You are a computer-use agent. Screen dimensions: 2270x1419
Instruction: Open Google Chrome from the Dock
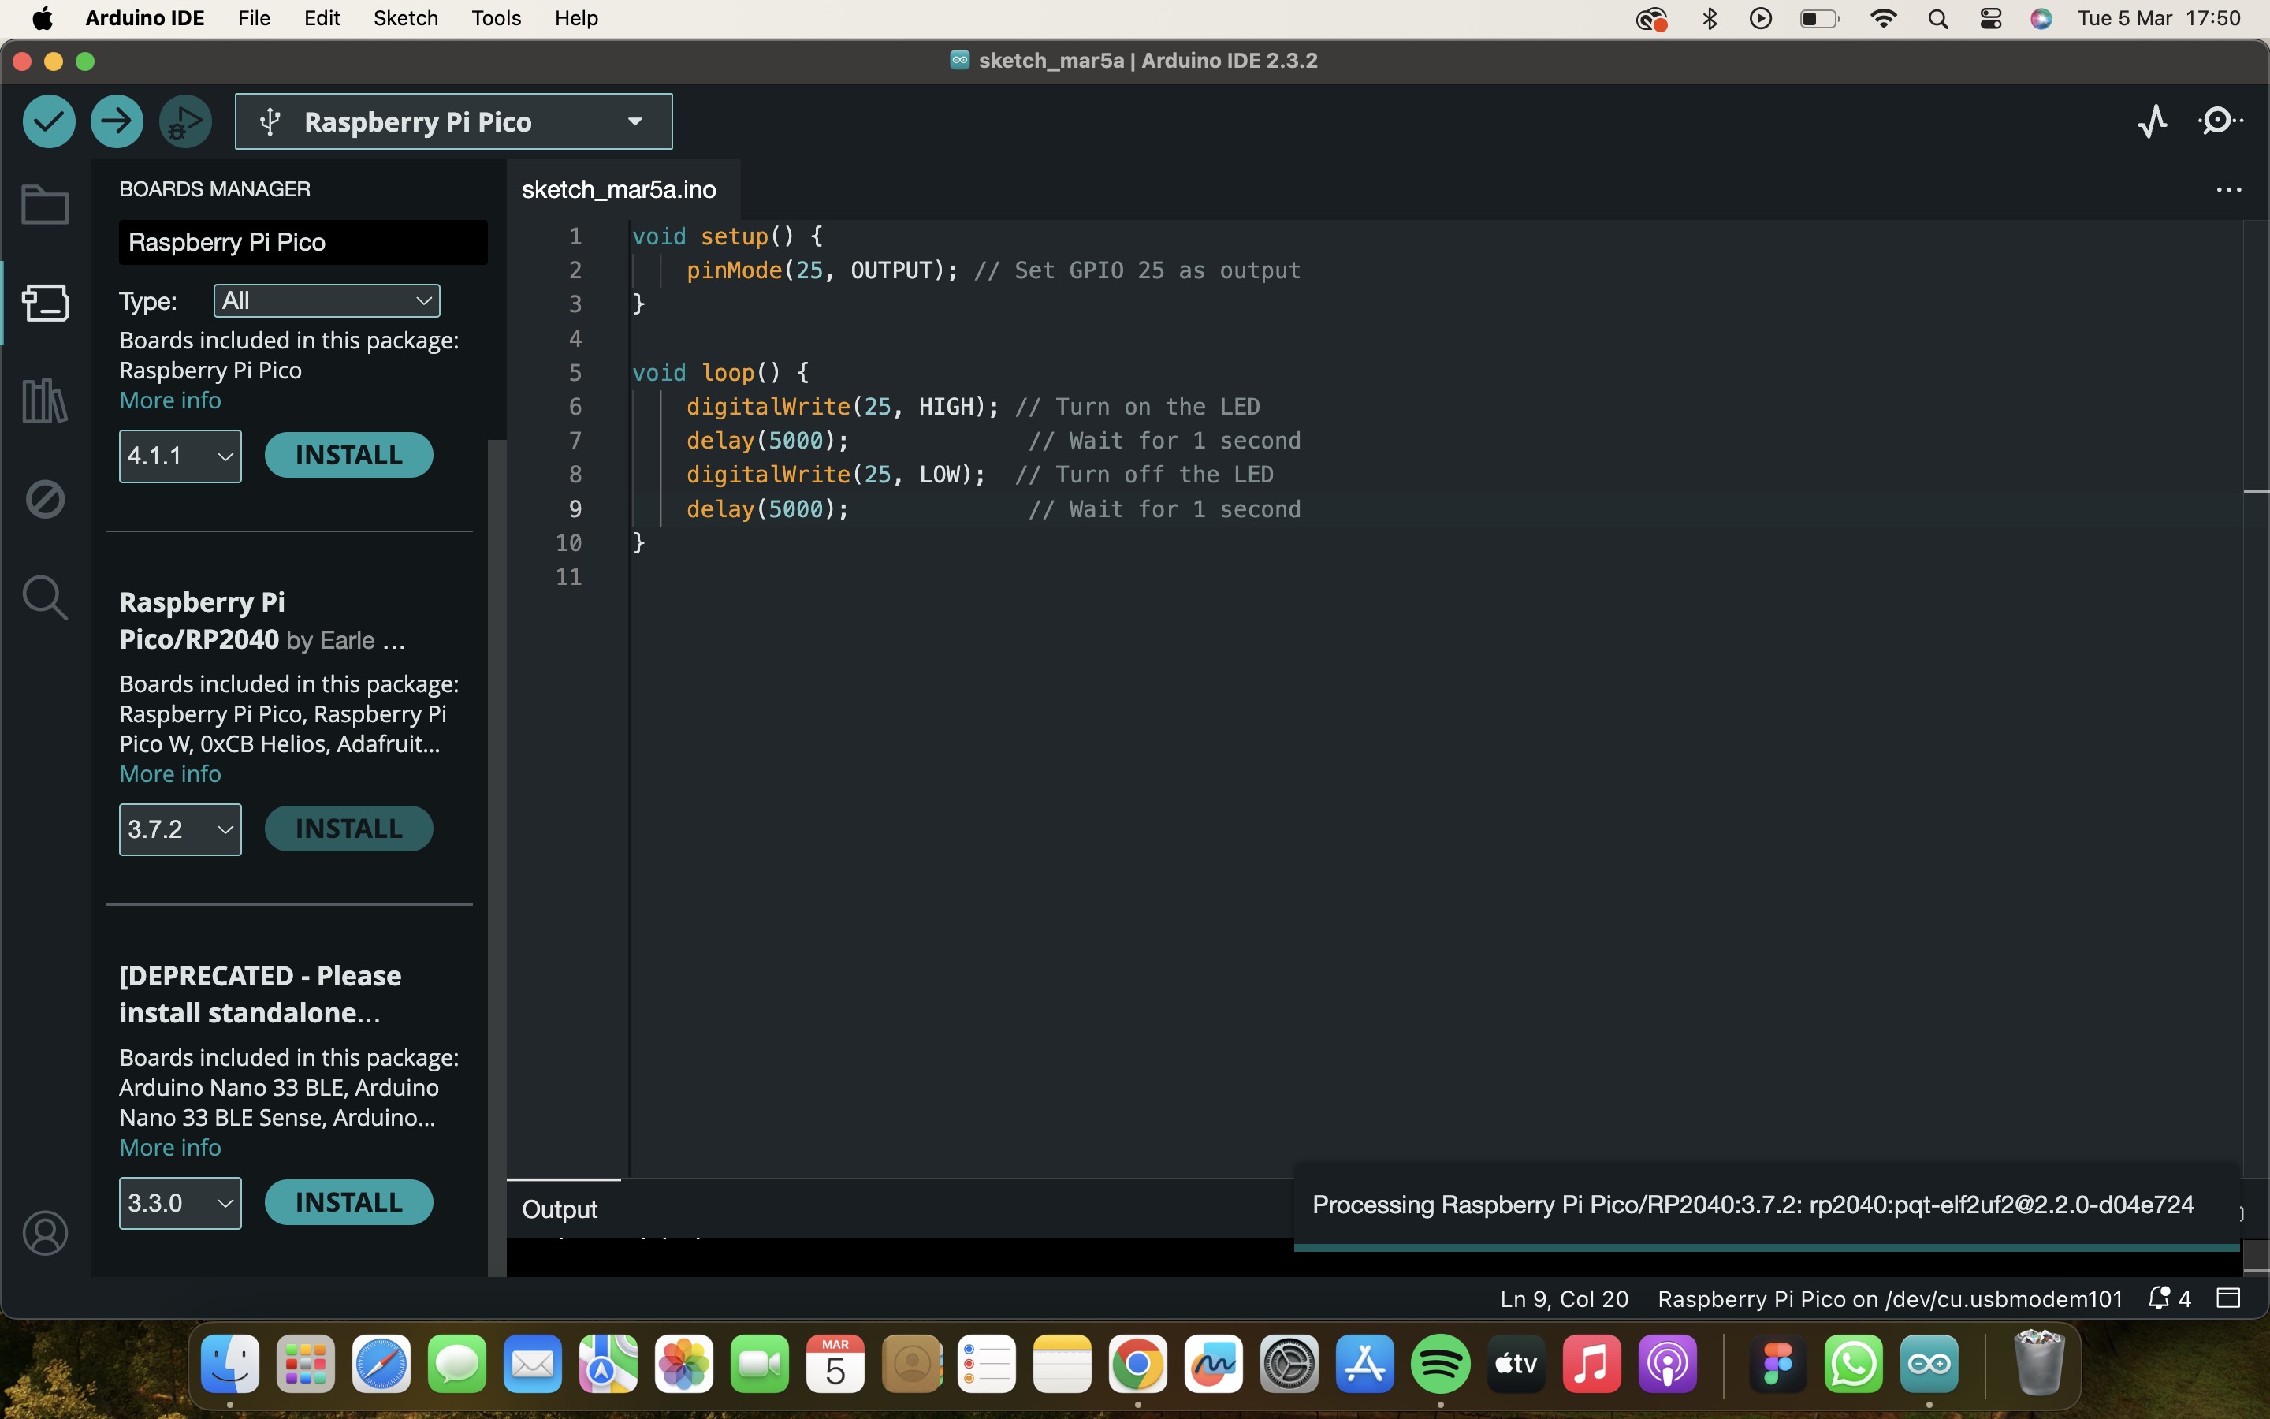coord(1137,1364)
